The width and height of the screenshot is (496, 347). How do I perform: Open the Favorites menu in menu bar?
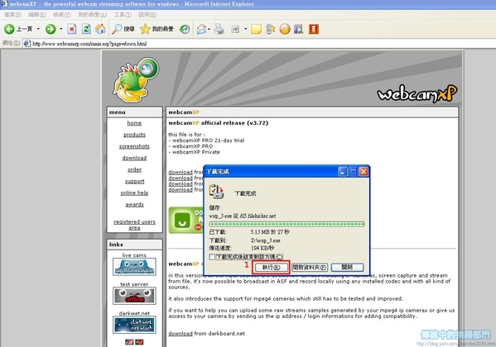pyautogui.click(x=93, y=15)
